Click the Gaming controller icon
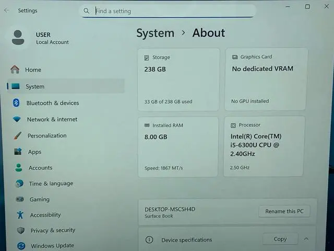 [20, 199]
